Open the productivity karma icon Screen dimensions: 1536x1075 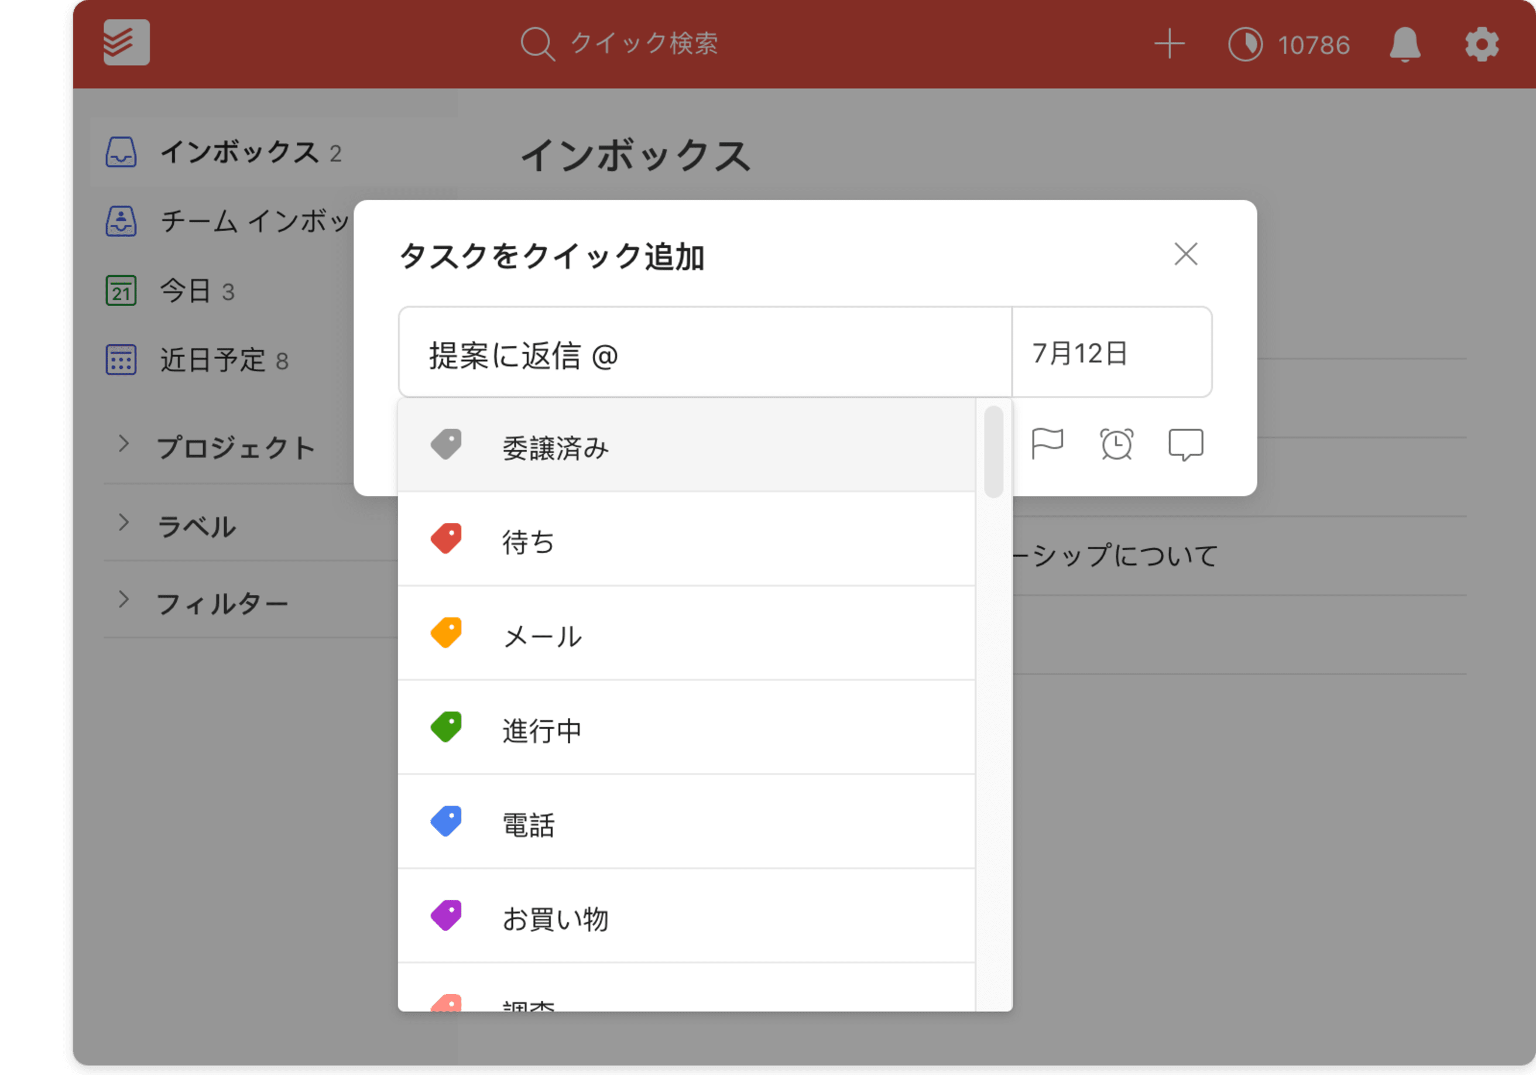point(1246,45)
